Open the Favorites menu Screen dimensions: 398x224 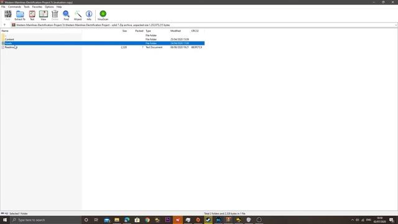[x=37, y=7]
